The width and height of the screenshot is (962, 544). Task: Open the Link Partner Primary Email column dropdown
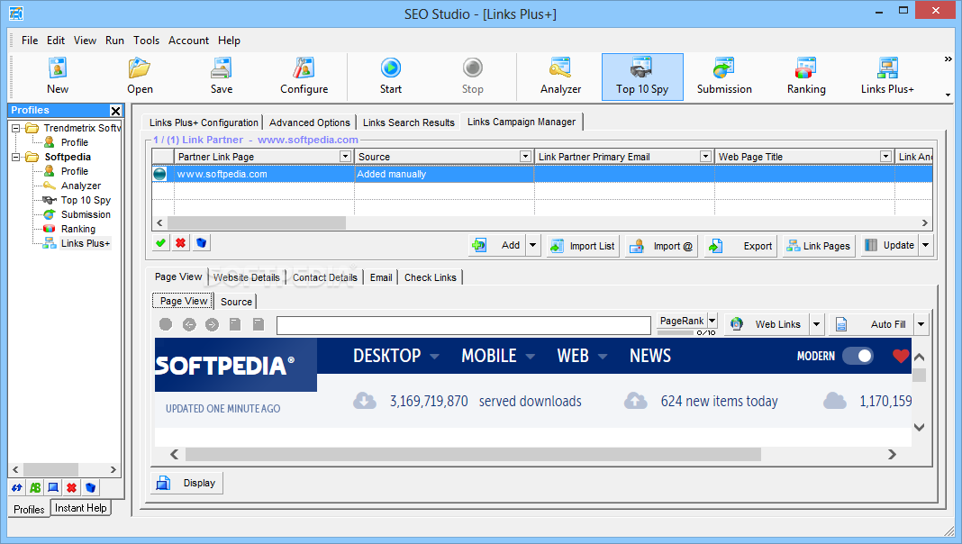[705, 157]
